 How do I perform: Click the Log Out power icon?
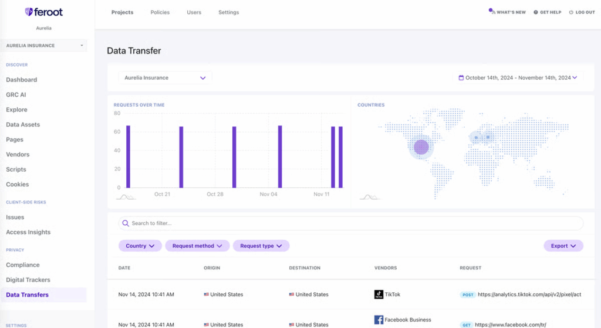(571, 12)
